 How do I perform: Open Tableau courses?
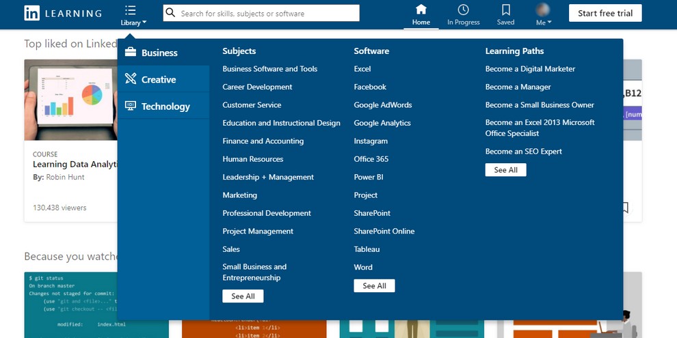367,249
